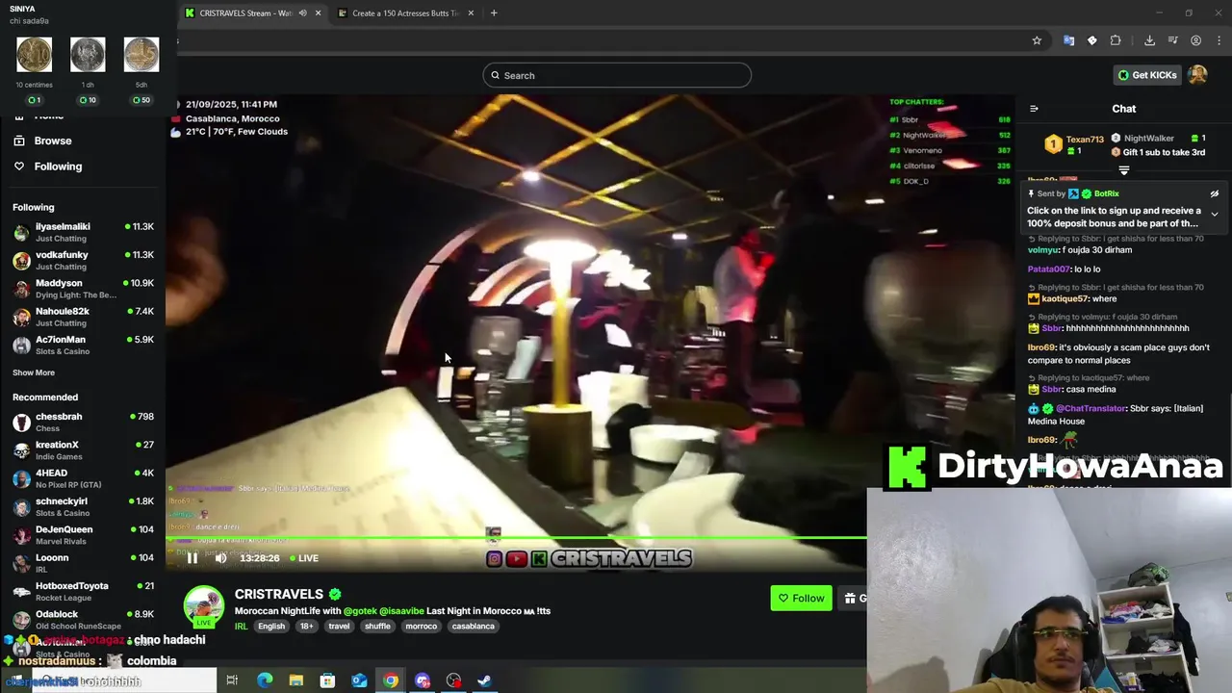The image size is (1232, 693).
Task: Expand the gift leaderboard drag handle
Action: pos(1123,170)
